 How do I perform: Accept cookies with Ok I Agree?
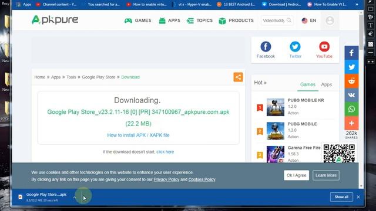pos(296,175)
